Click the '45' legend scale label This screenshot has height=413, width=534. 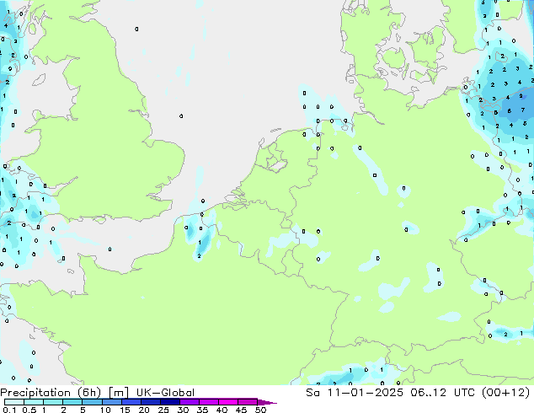[x=241, y=410]
